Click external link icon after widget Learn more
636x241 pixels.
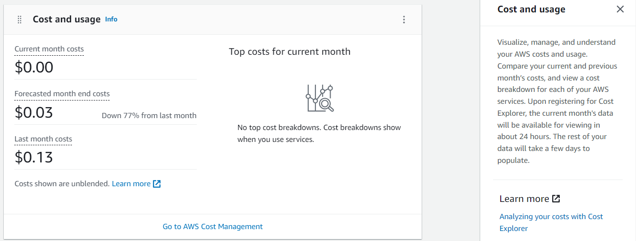coord(157,184)
